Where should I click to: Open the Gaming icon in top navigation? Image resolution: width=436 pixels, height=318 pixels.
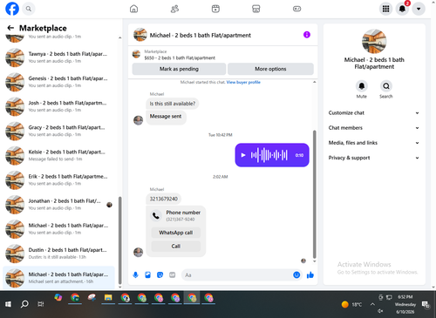click(x=296, y=9)
